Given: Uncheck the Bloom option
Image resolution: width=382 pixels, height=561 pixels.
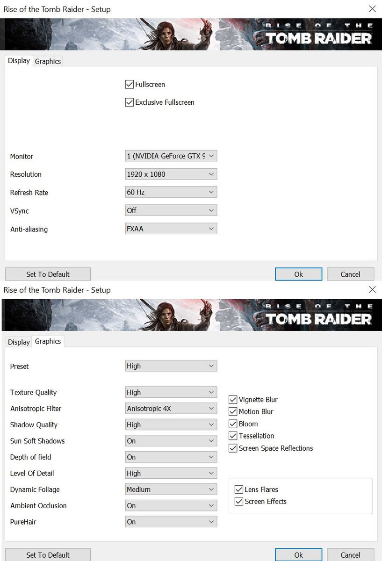Looking at the screenshot, I should 233,424.
